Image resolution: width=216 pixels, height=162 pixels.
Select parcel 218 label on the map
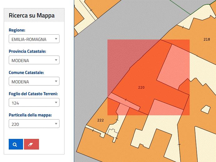coord(207,39)
